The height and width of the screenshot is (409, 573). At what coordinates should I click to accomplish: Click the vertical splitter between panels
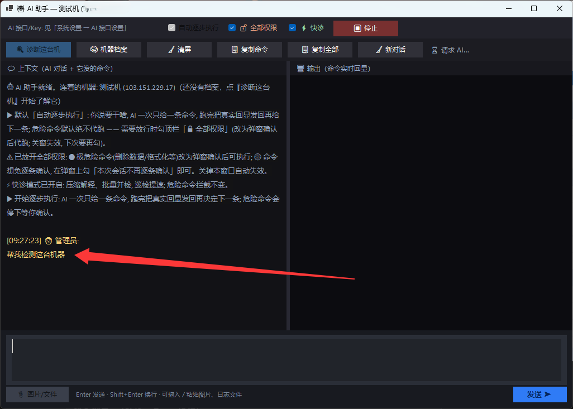[288, 196]
